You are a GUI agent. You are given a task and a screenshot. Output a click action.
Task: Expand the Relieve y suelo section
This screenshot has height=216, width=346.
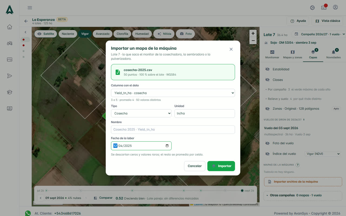point(294,99)
